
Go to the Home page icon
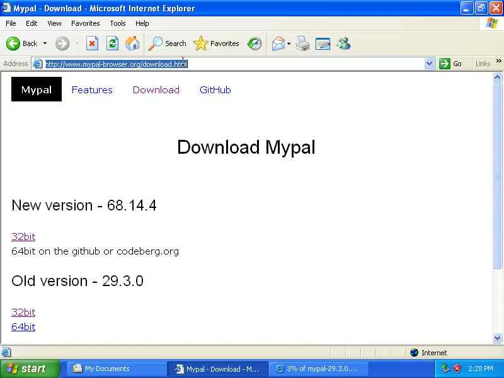(132, 43)
